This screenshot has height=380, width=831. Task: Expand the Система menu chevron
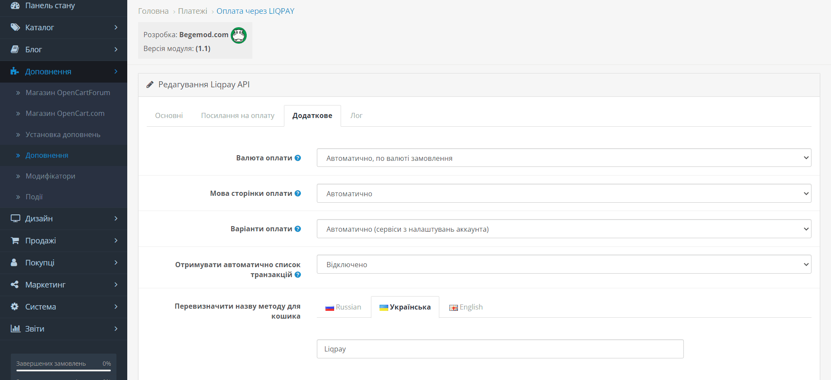coord(116,307)
